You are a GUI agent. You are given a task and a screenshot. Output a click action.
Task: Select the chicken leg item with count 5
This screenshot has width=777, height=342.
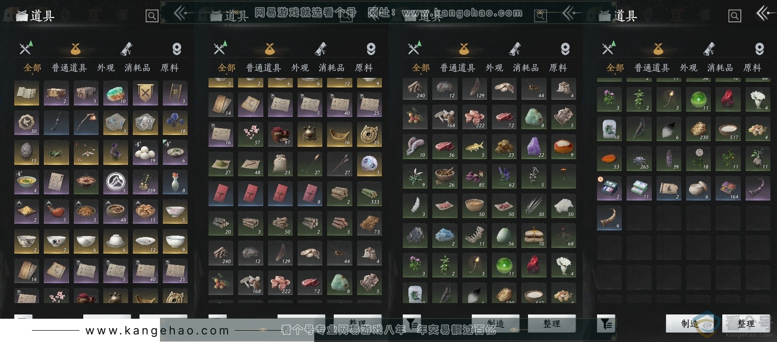click(56, 212)
